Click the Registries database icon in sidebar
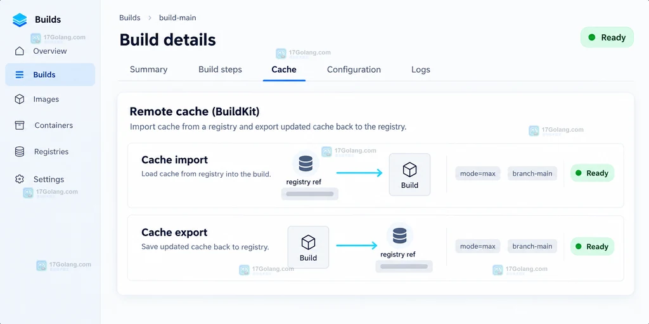649x324 pixels. (20, 152)
